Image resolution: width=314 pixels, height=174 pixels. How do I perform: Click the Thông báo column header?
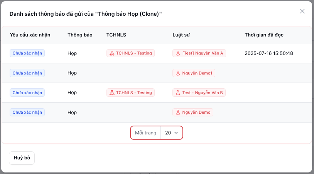[x=80, y=35]
